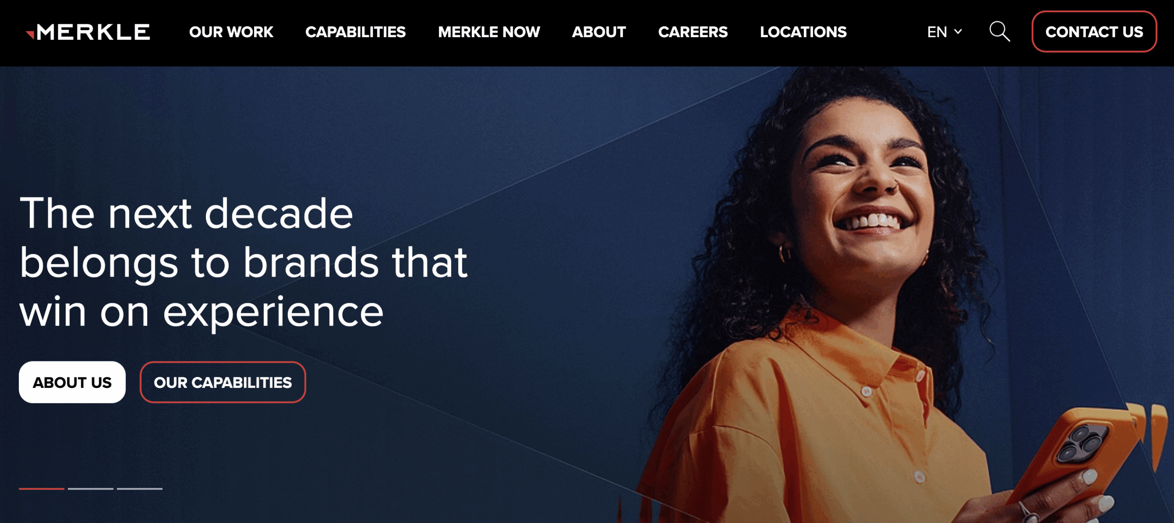Go to the Careers page

click(693, 32)
